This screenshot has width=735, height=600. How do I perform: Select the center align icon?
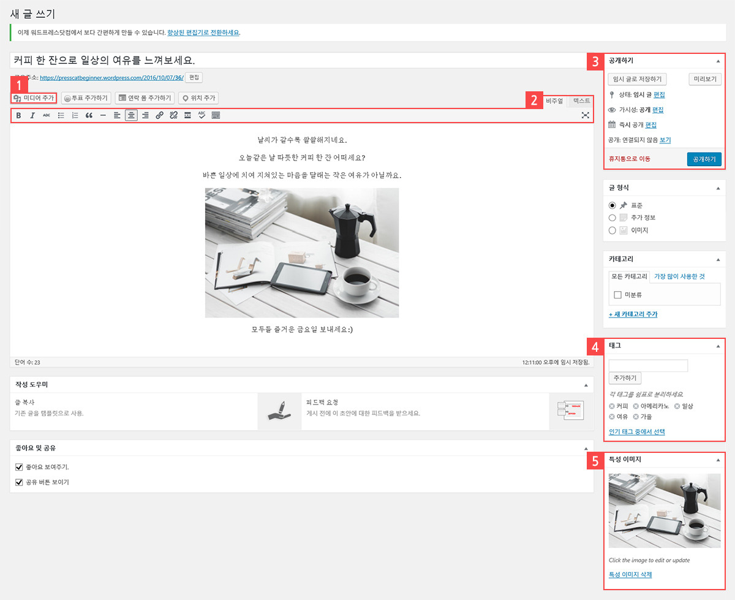coord(131,115)
